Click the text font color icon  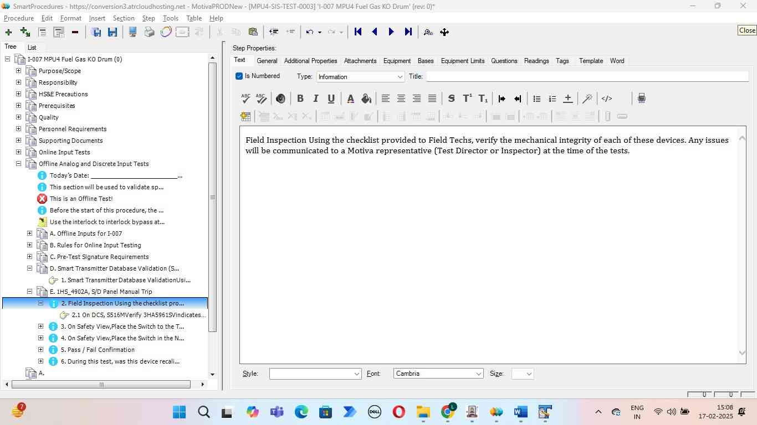tap(350, 99)
